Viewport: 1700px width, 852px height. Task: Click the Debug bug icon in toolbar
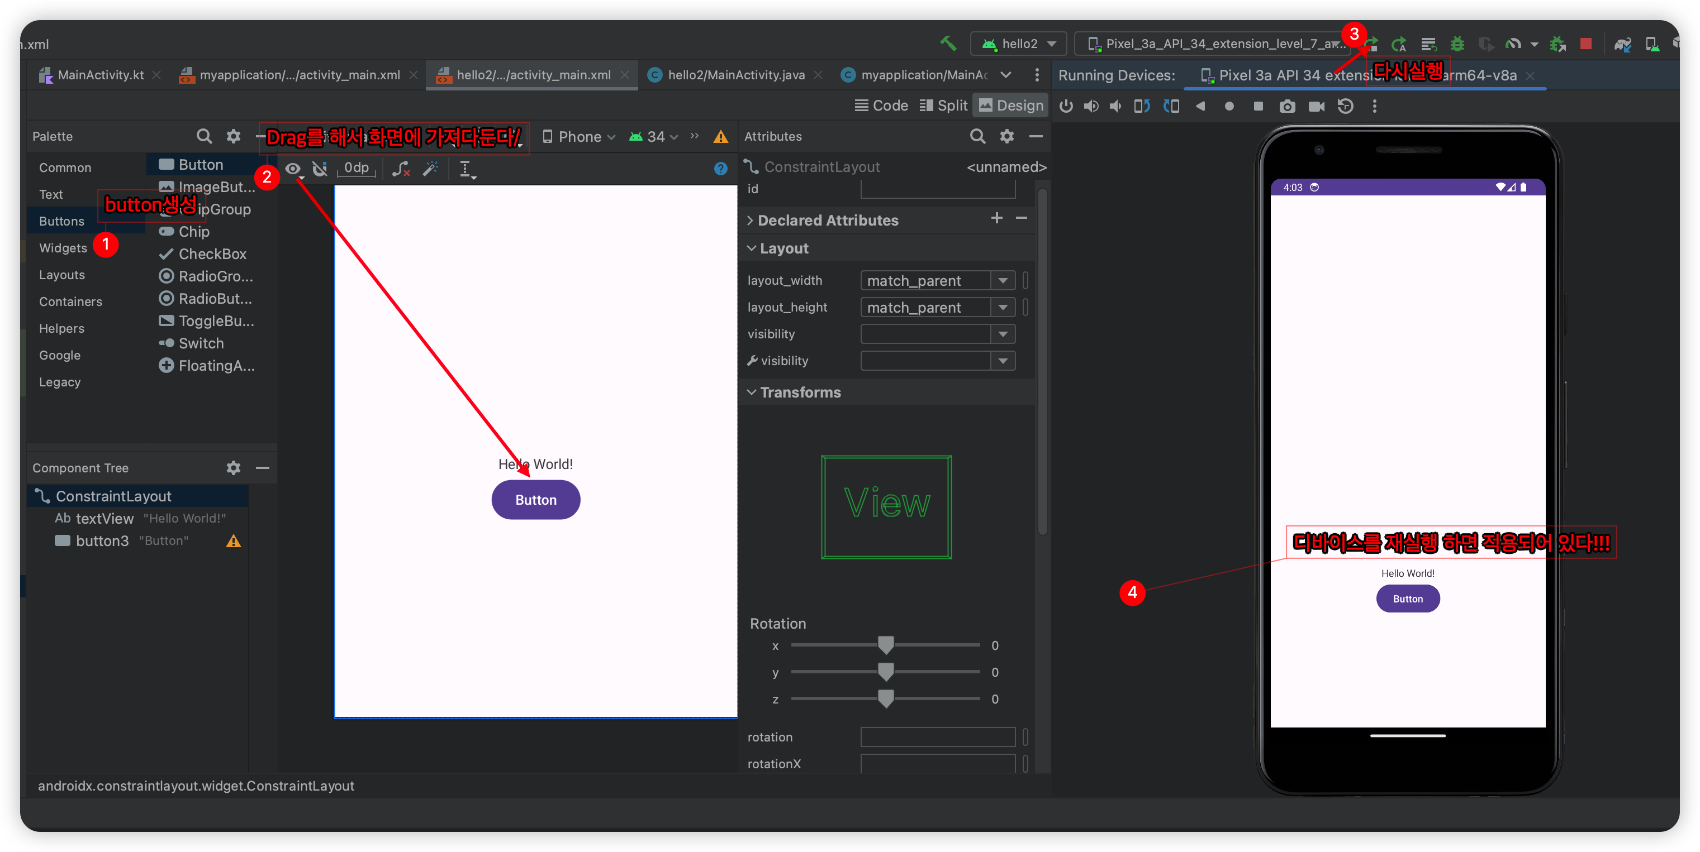(x=1457, y=44)
